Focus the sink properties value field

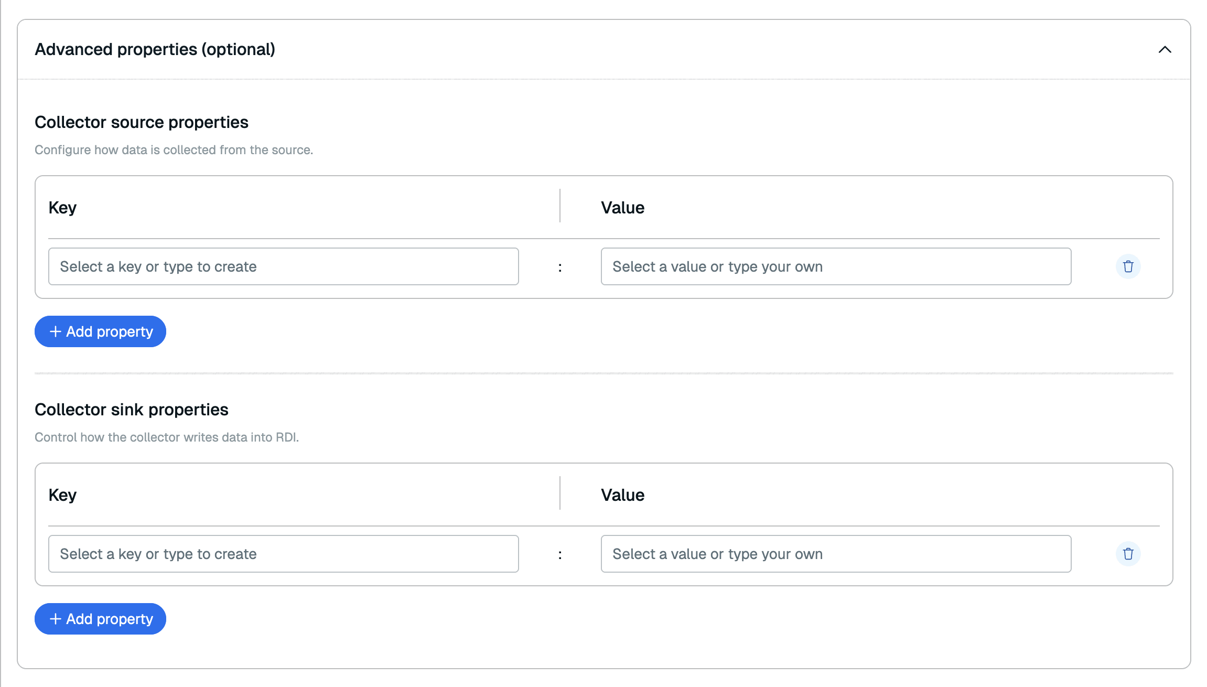[x=835, y=554]
